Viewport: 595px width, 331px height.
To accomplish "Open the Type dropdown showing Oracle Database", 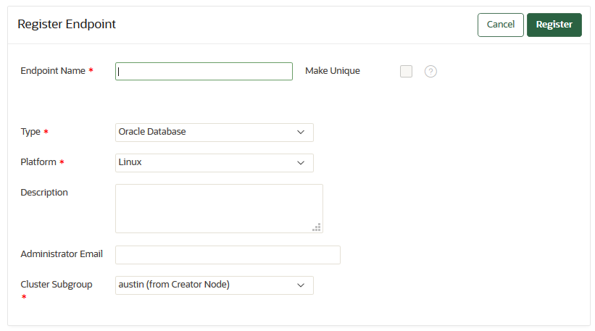I will point(215,133).
